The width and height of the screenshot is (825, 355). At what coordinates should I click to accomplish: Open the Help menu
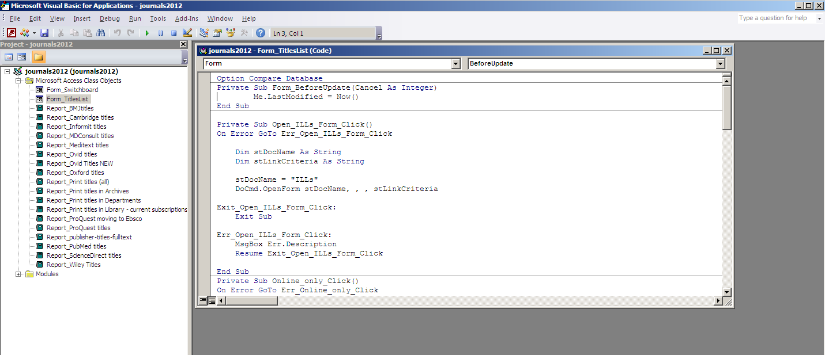249,18
